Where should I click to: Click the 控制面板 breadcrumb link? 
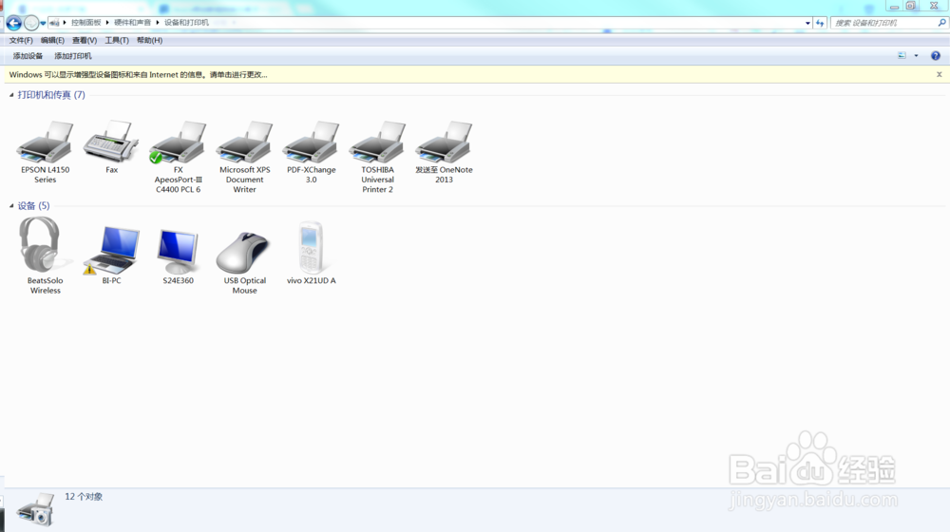86,23
